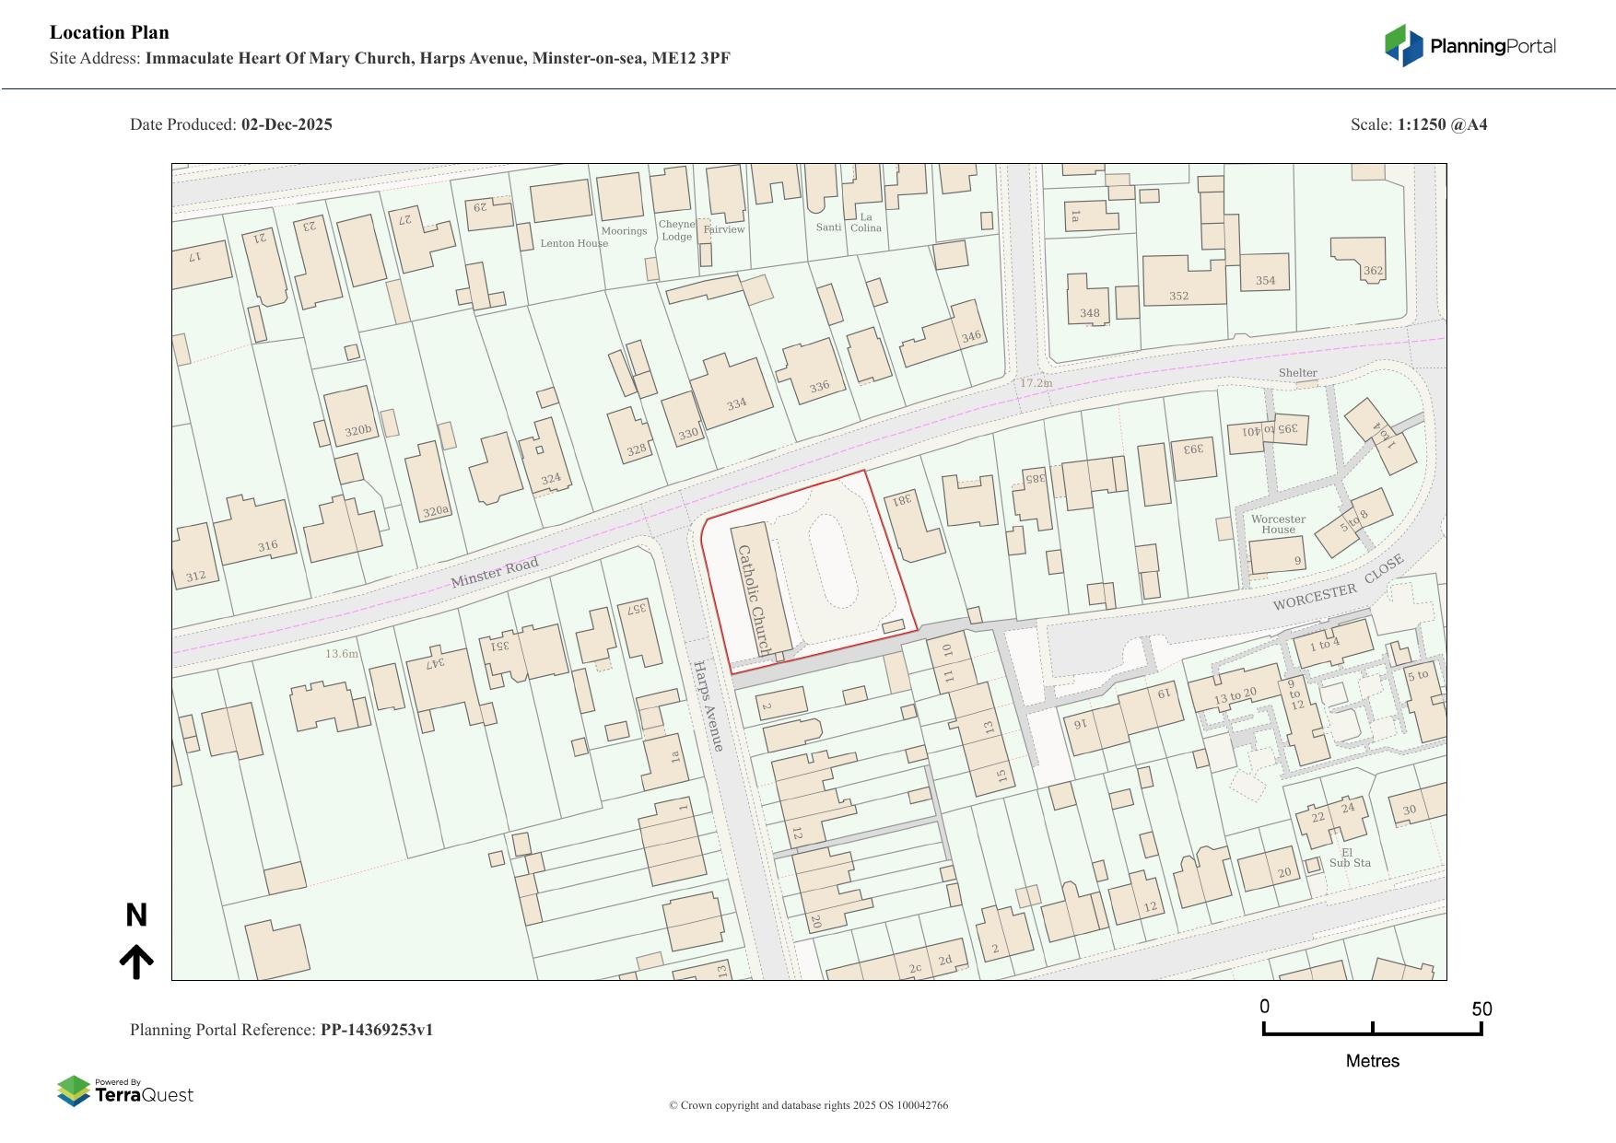Click the Scale 1:1250 @A4 text
The image size is (1616, 1143).
click(x=1418, y=124)
